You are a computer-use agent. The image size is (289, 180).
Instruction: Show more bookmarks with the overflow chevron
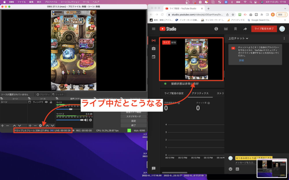click(285, 20)
